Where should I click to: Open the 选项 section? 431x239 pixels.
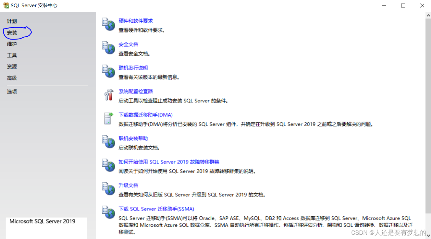pos(12,91)
